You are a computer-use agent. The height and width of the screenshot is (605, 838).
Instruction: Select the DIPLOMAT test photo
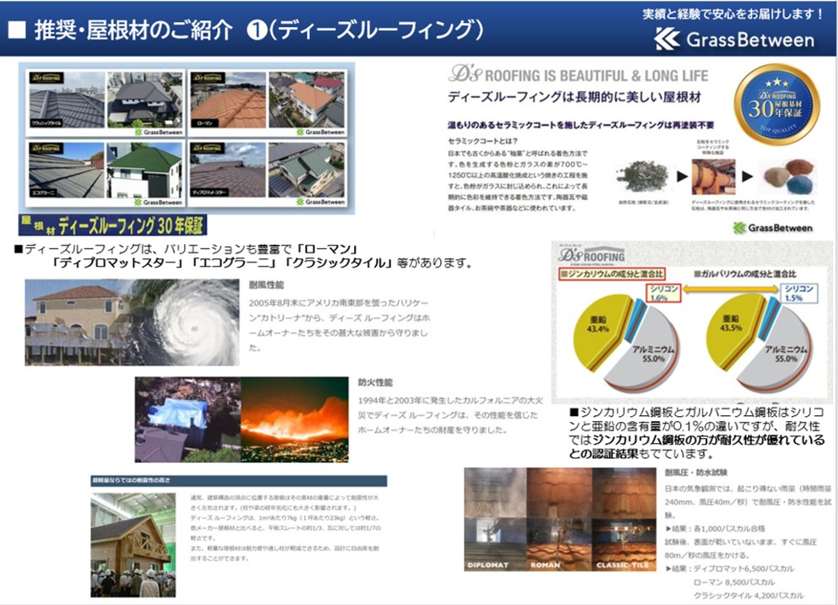tap(495, 520)
